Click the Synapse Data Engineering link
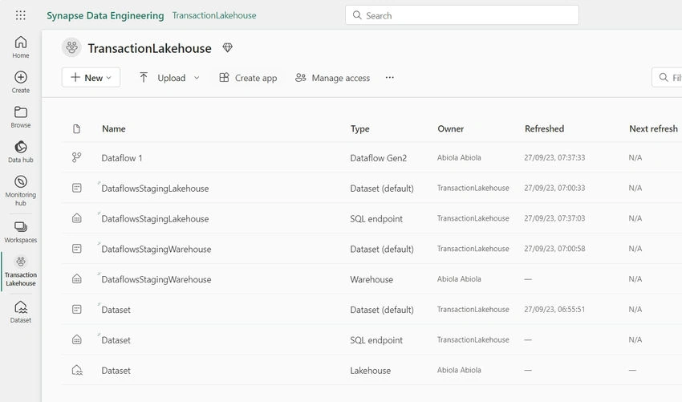The image size is (682, 402). point(105,16)
